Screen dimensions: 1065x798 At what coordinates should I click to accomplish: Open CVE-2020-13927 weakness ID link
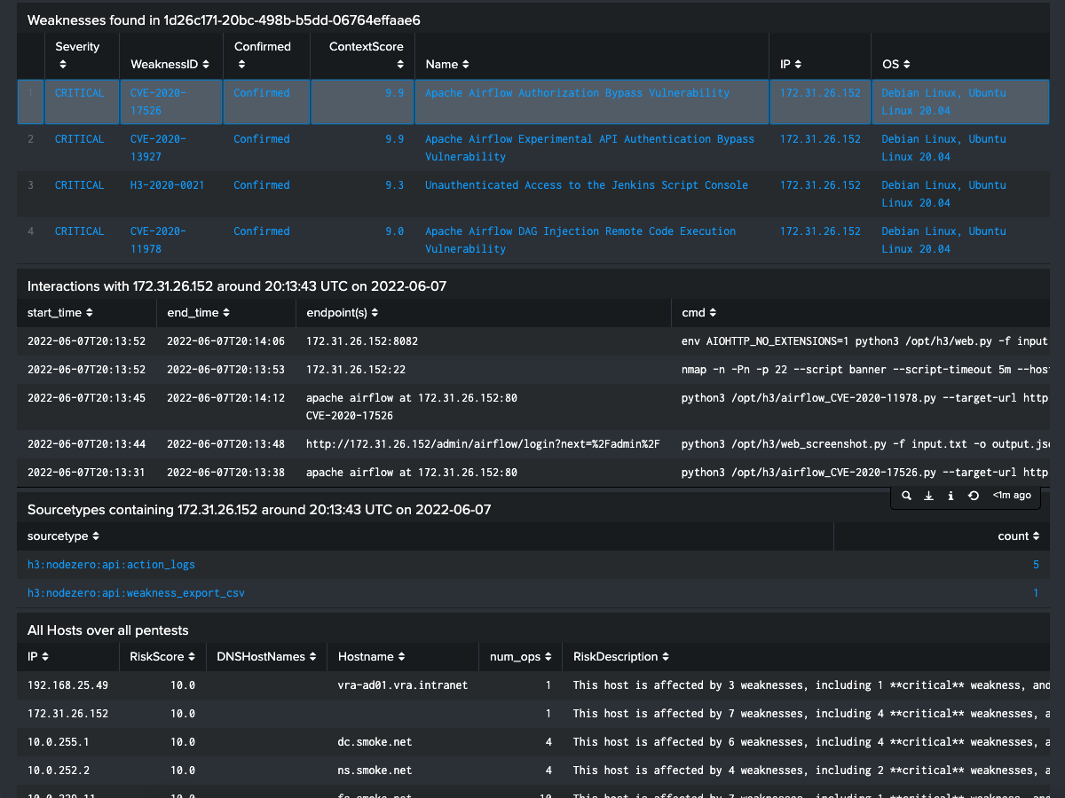pyautogui.click(x=158, y=148)
